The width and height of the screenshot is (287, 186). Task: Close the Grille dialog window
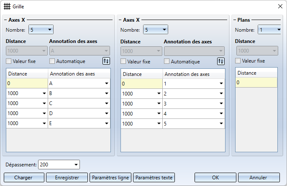point(280,6)
